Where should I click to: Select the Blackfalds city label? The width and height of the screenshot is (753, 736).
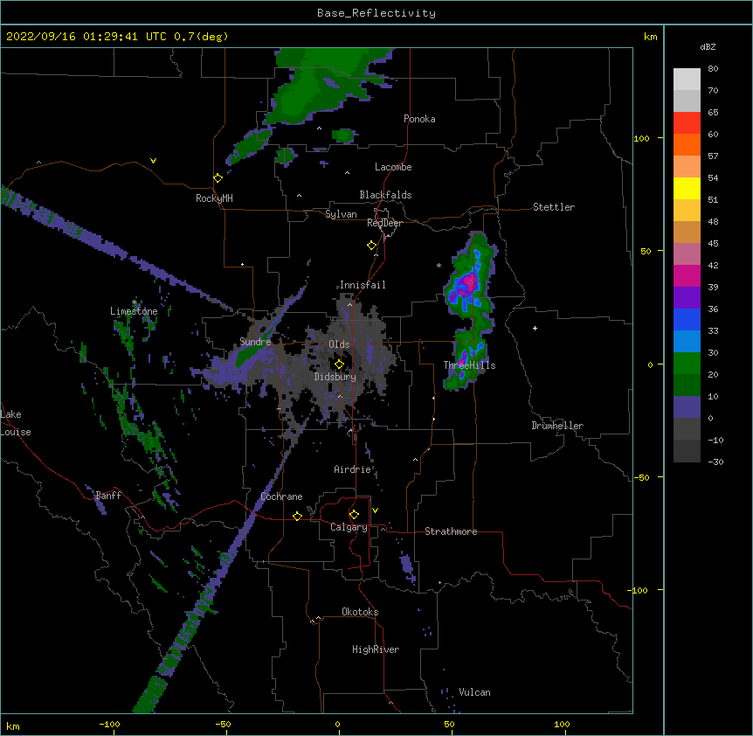[385, 195]
